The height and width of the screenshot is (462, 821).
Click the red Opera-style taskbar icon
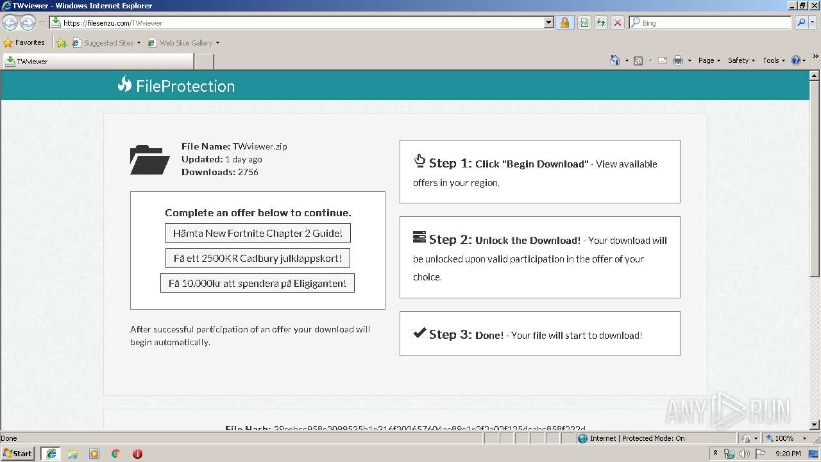[x=137, y=454]
